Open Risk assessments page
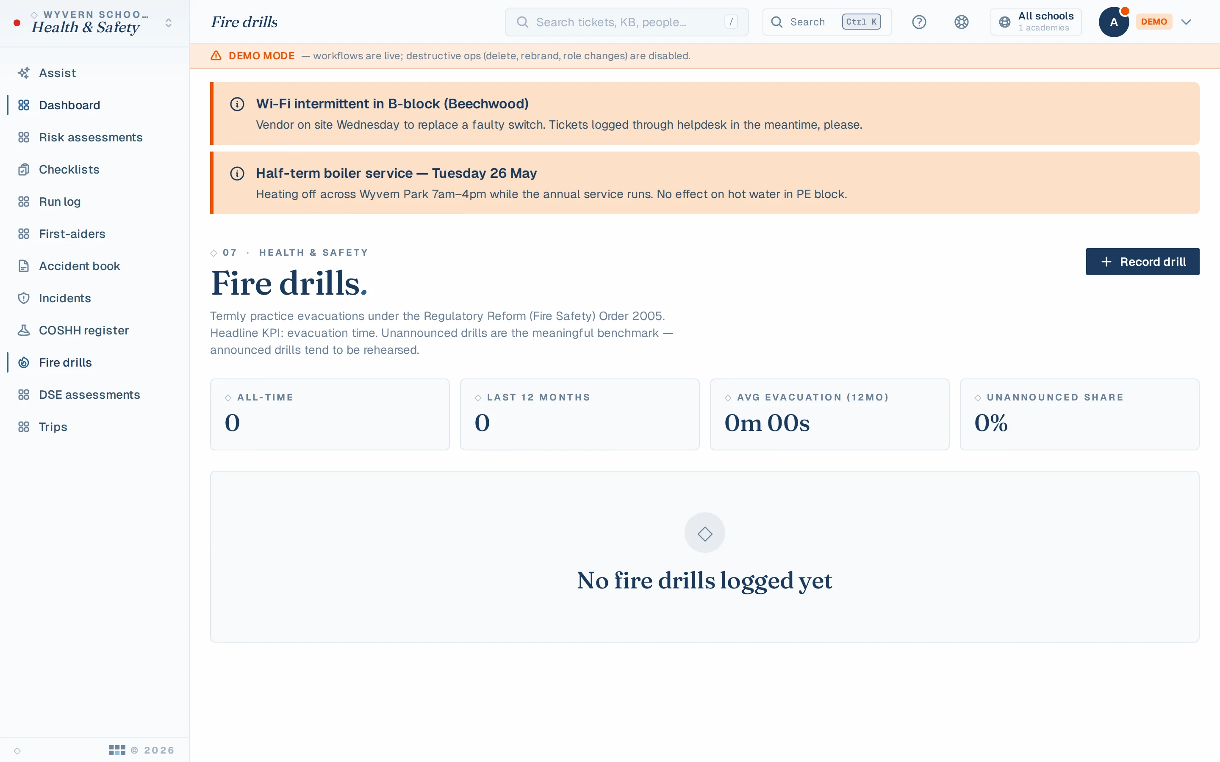The height and width of the screenshot is (762, 1220). click(94, 138)
